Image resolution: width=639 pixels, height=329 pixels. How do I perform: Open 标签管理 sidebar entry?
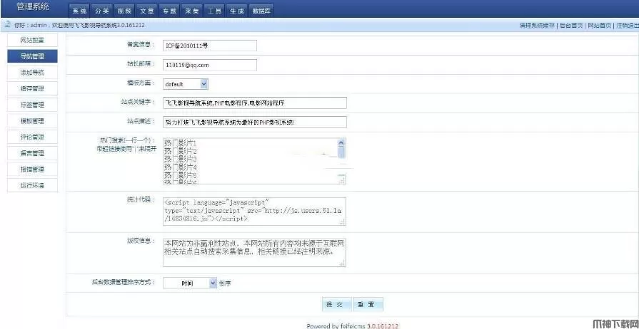click(33, 105)
